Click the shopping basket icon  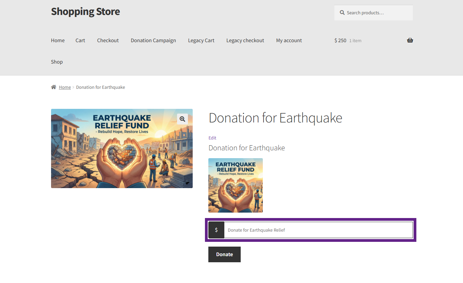pos(410,40)
